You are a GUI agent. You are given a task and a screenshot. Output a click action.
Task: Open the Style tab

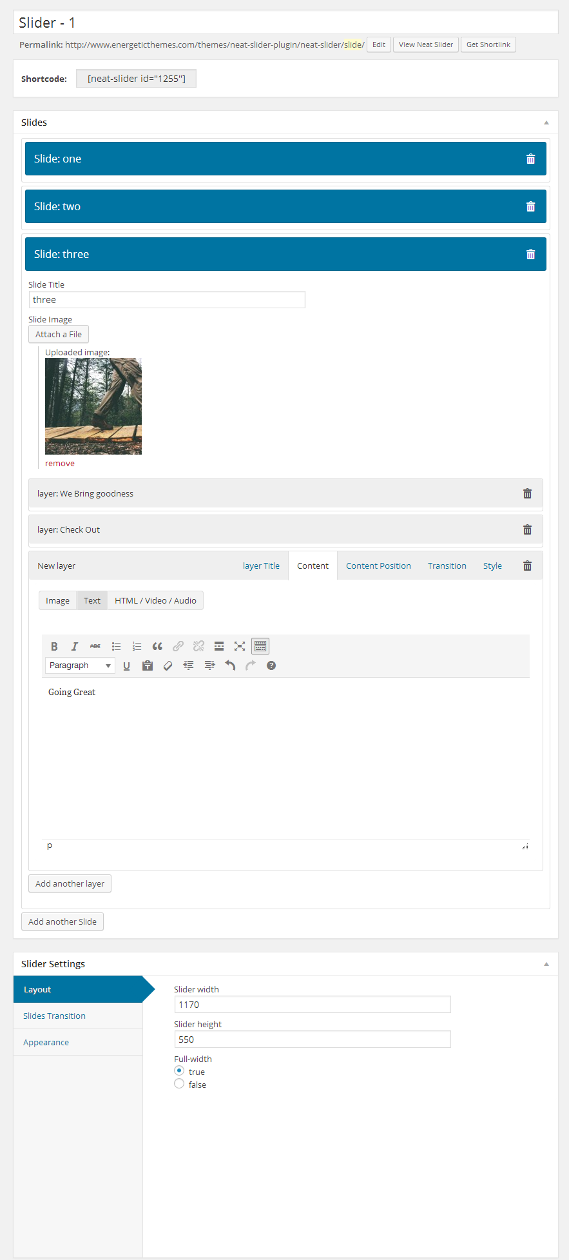492,566
